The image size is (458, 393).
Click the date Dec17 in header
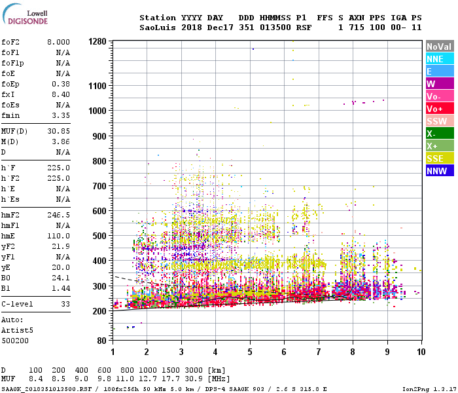(x=220, y=28)
